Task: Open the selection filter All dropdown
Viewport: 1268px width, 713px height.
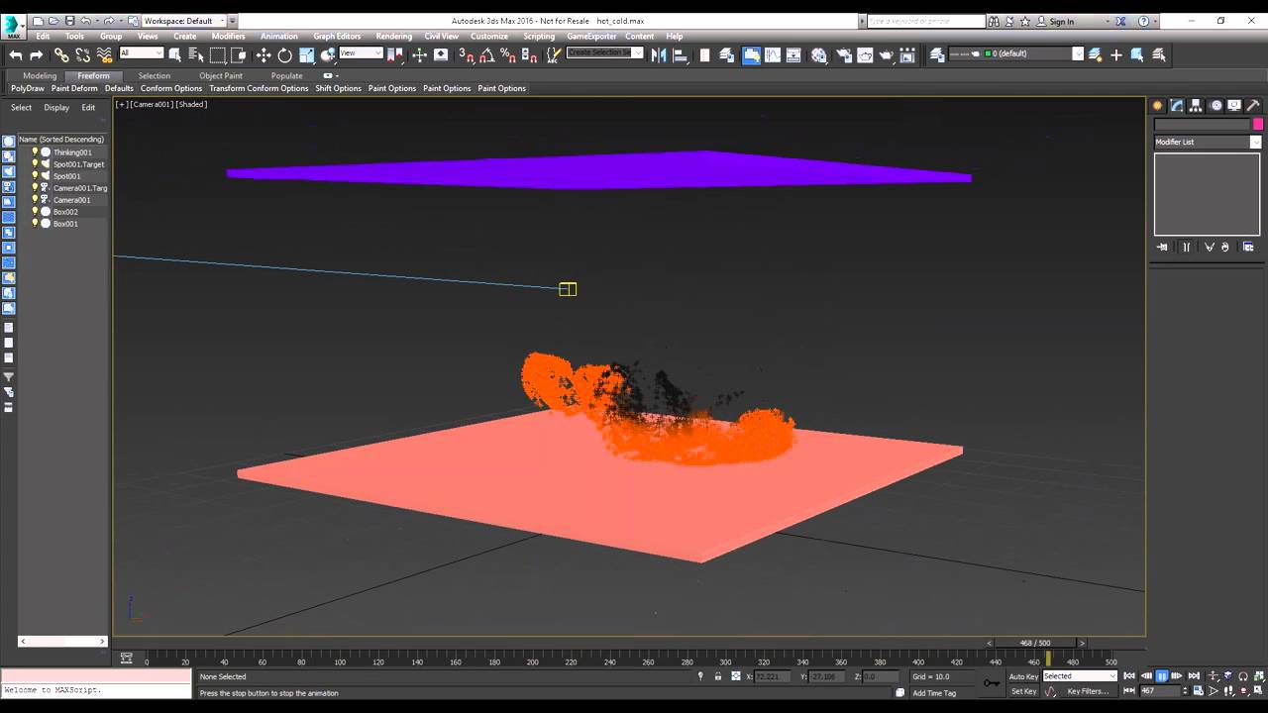Action: point(141,53)
